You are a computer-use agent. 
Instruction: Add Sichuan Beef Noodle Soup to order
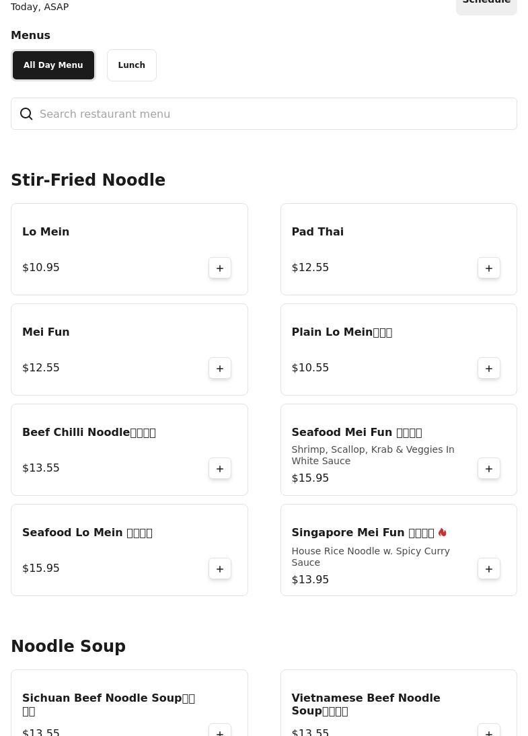220,731
